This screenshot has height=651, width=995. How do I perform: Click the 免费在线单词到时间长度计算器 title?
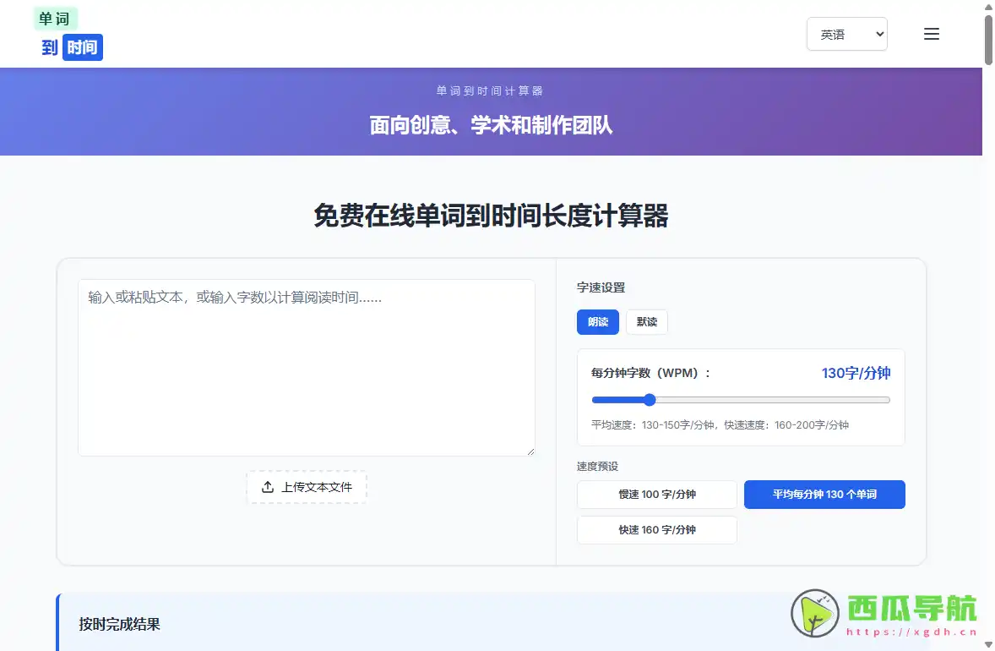coord(491,216)
